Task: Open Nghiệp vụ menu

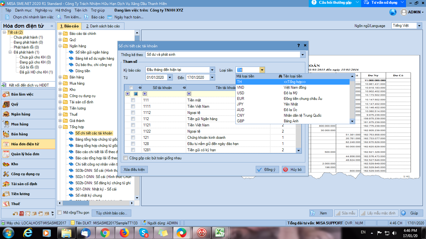Action: 44,10
